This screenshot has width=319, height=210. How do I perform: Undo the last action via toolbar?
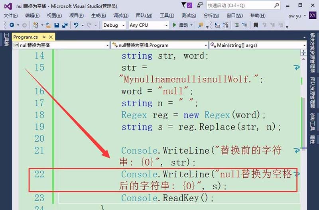pos(76,25)
